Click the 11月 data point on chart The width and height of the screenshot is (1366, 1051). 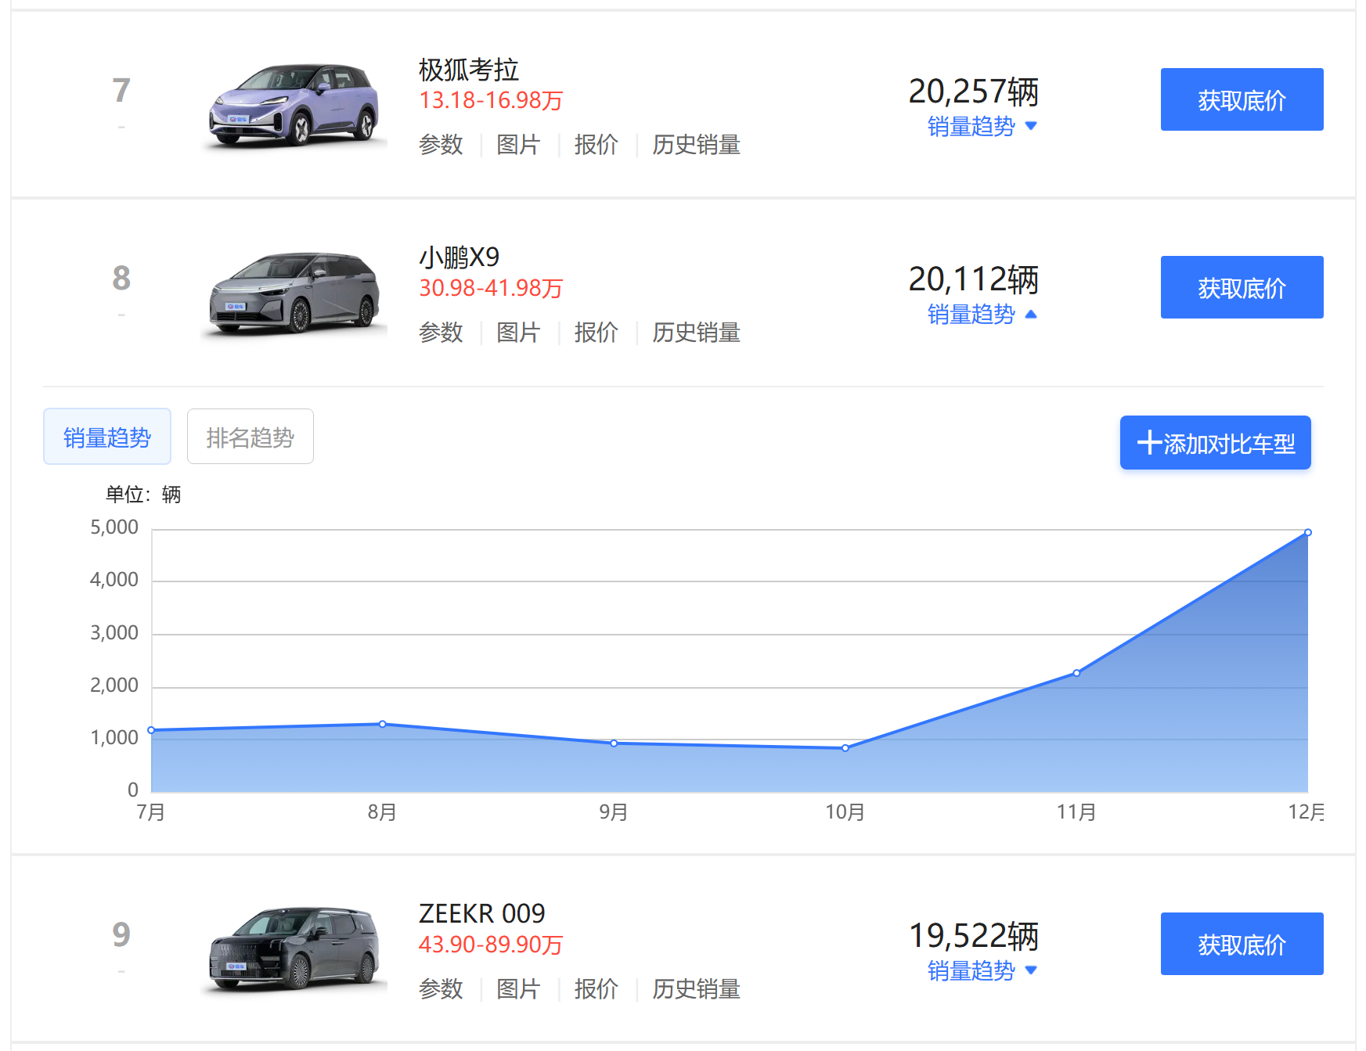coord(1076,673)
